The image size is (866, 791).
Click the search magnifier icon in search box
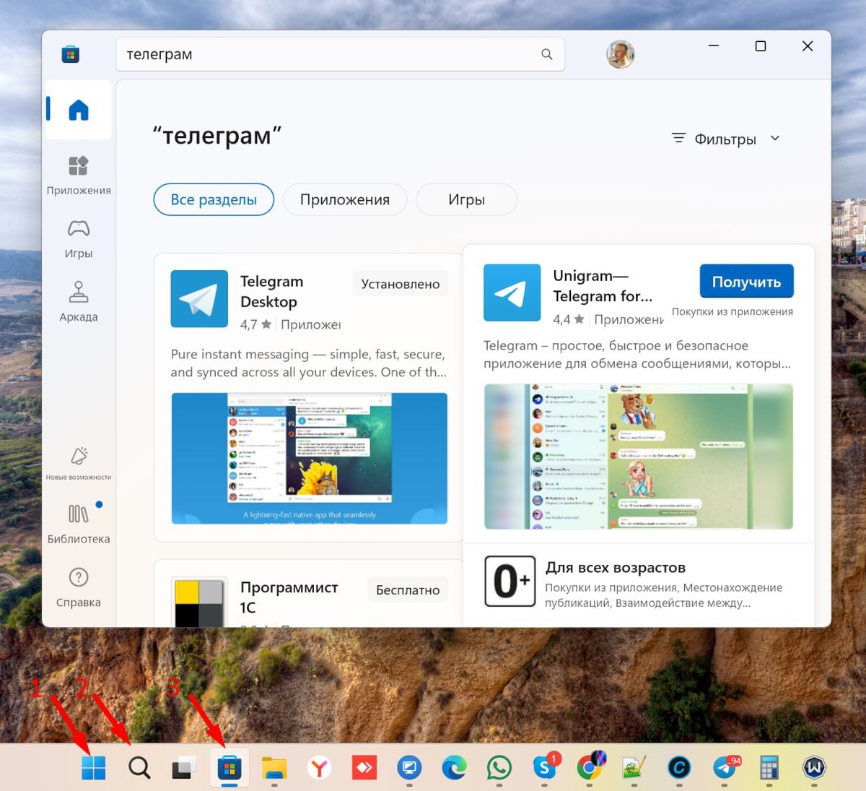tap(546, 54)
